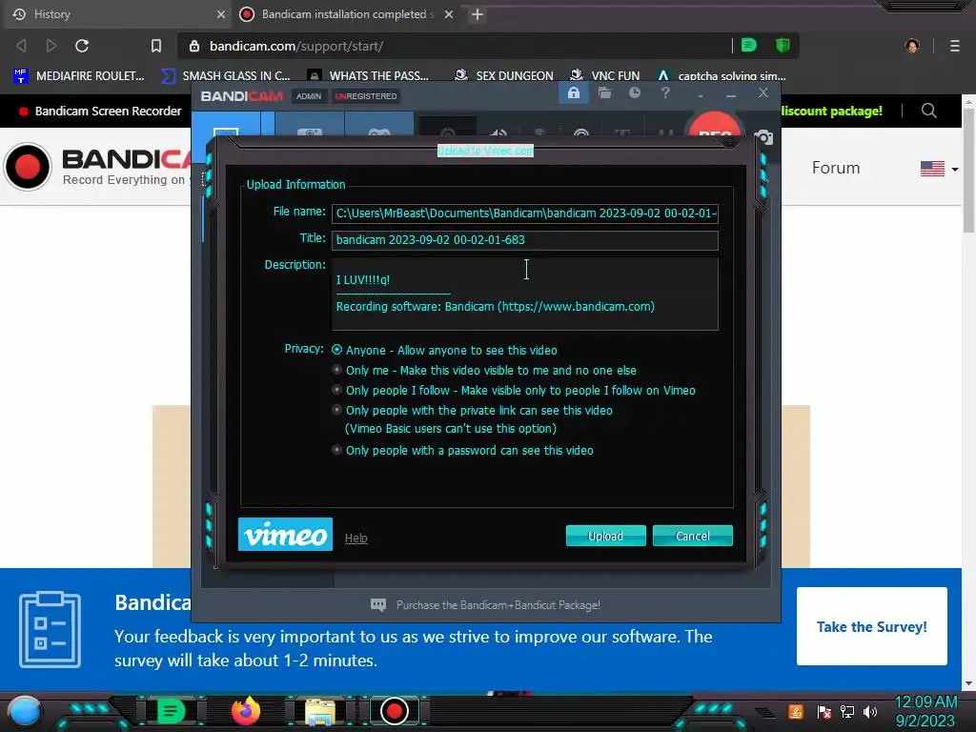Open the Help link
The height and width of the screenshot is (732, 976).
pyautogui.click(x=356, y=538)
